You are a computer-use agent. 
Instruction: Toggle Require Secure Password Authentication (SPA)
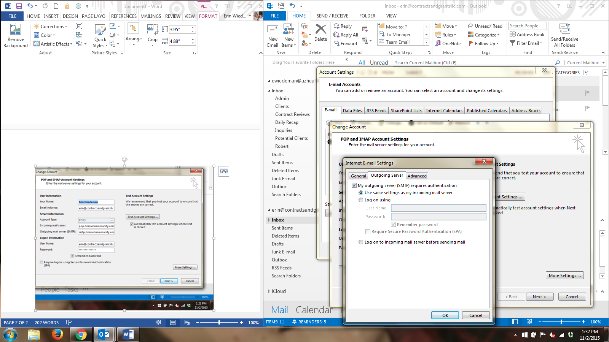pos(368,231)
